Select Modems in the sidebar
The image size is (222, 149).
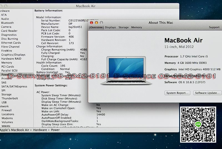[x=7, y=118]
